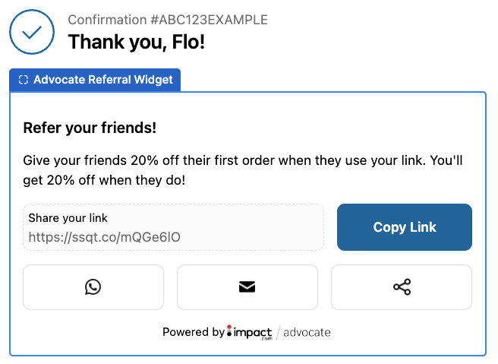
Task: Click the "get 20% off when they do!" line
Action: (104, 180)
